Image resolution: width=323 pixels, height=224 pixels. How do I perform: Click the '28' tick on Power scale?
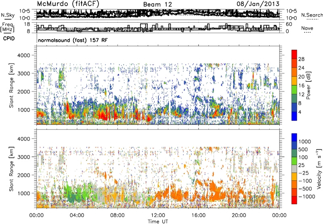301,59
